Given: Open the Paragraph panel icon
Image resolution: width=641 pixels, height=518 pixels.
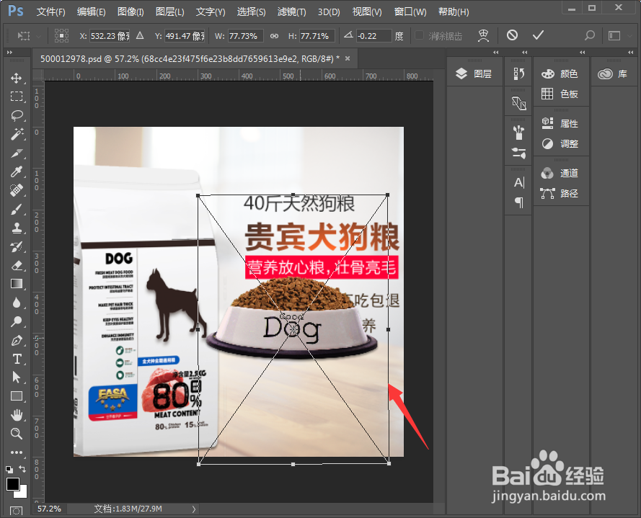Looking at the screenshot, I should point(518,202).
